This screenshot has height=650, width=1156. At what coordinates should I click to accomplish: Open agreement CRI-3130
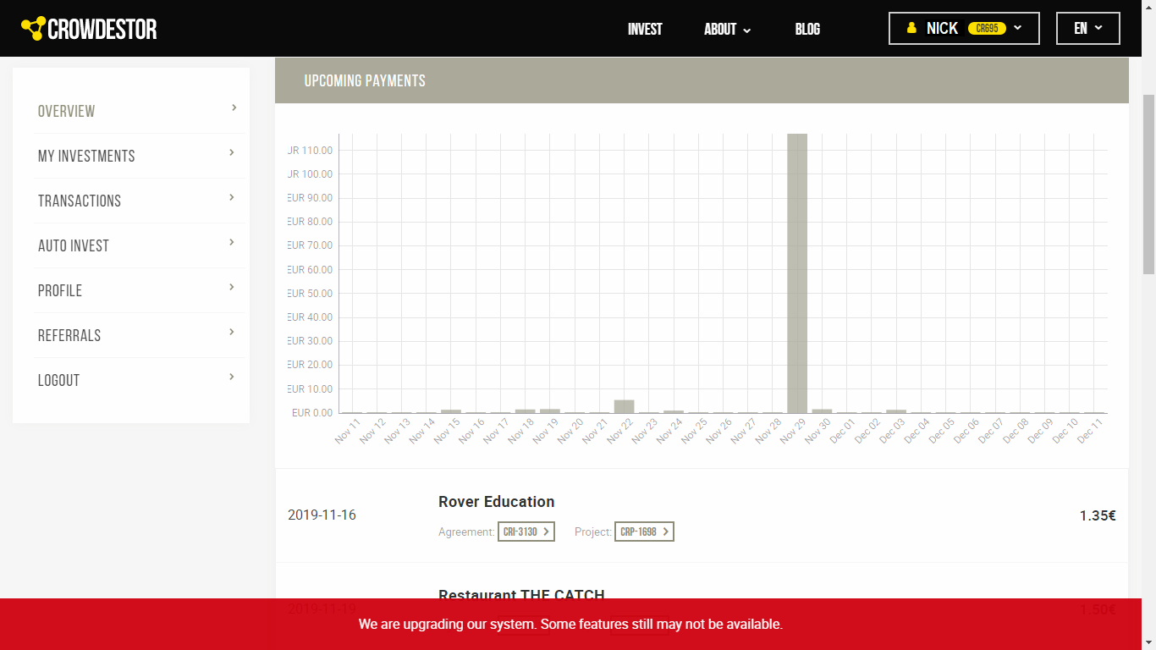pyautogui.click(x=526, y=532)
